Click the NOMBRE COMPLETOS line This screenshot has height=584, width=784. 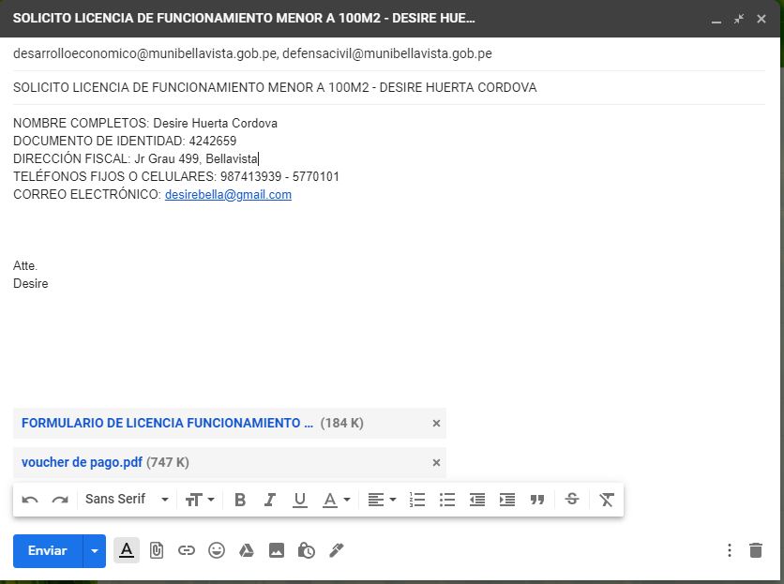145,123
